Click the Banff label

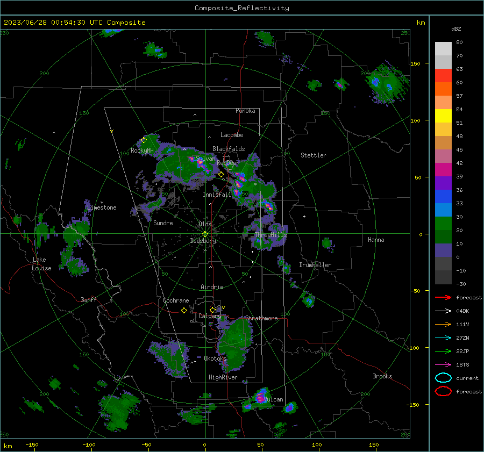click(89, 299)
